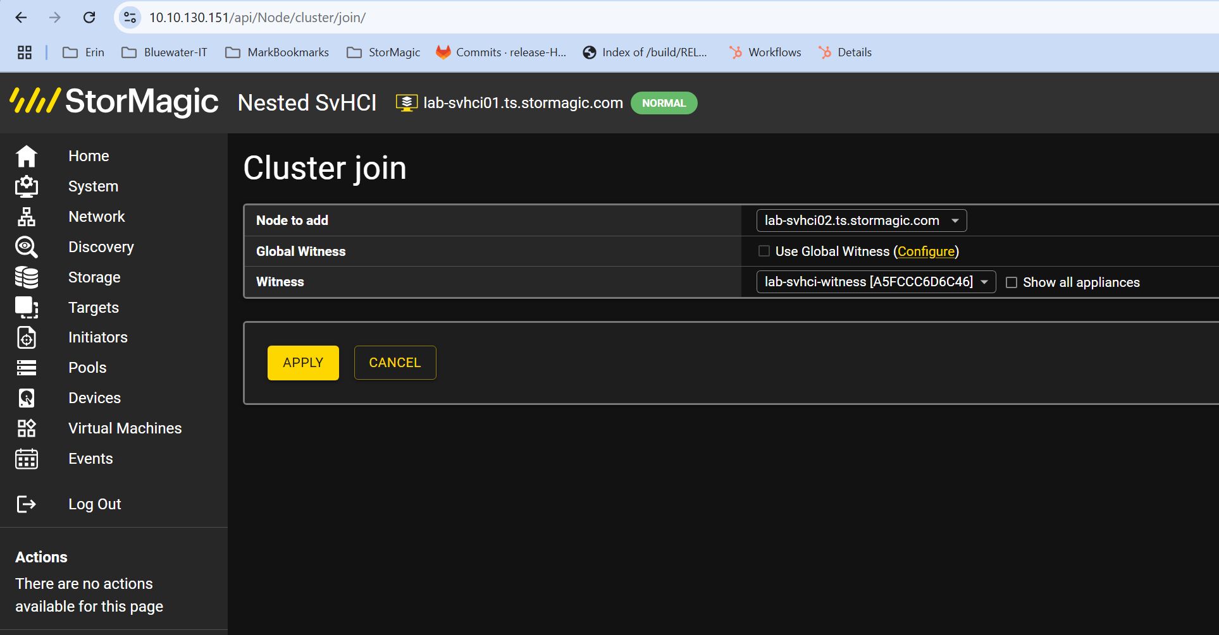
Task: Click the Actions sidebar heading
Action: (41, 557)
